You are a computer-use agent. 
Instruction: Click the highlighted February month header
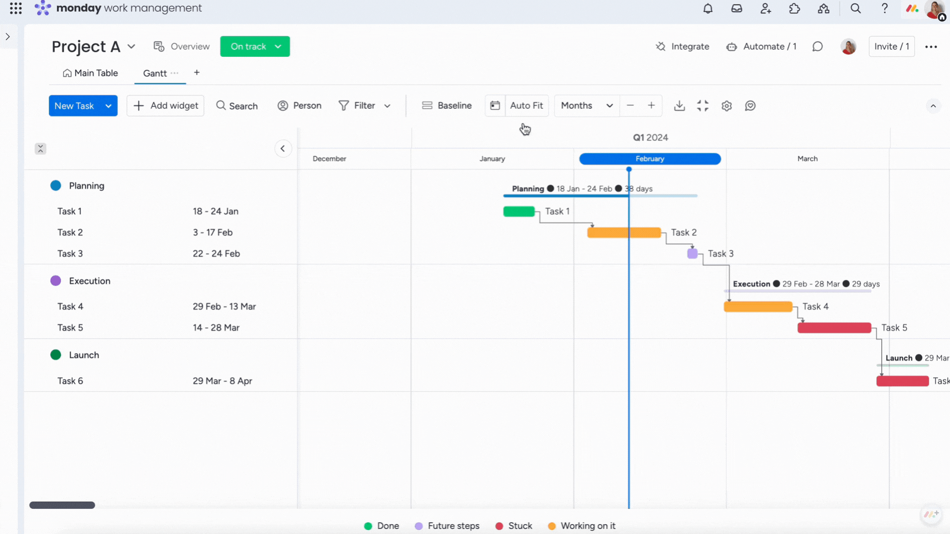coord(650,159)
